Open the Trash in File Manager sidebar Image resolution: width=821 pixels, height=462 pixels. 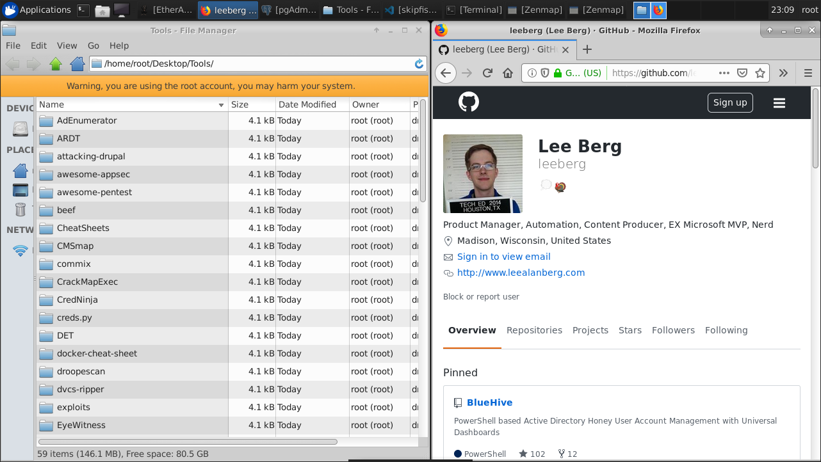tap(20, 209)
